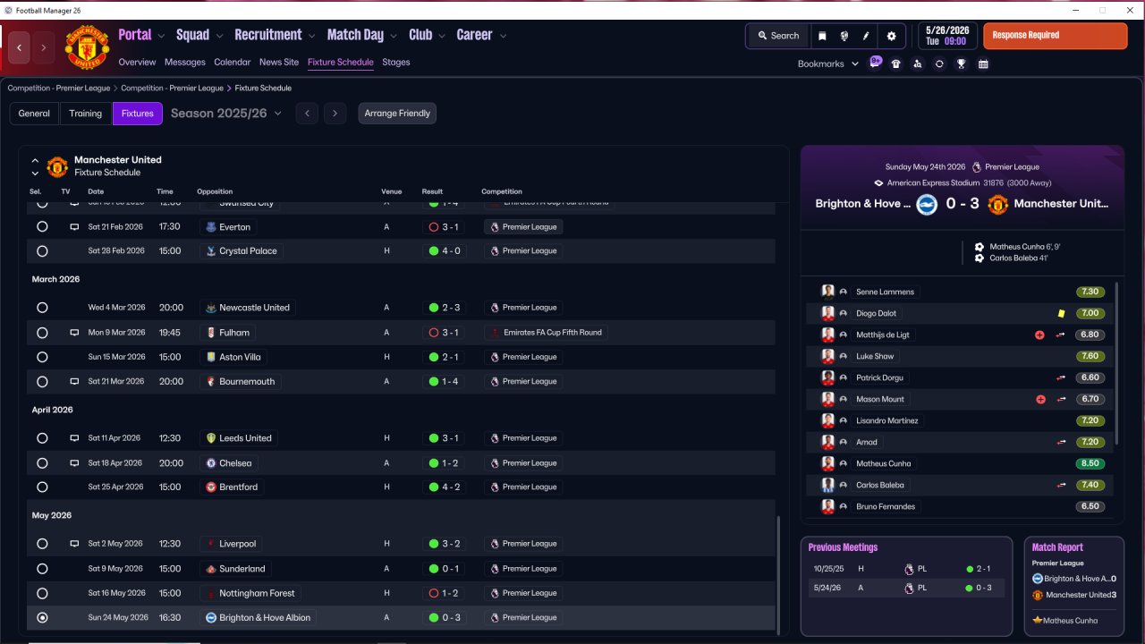The width and height of the screenshot is (1145, 644).
Task: Open the News Site sub-tab
Action: click(x=279, y=63)
